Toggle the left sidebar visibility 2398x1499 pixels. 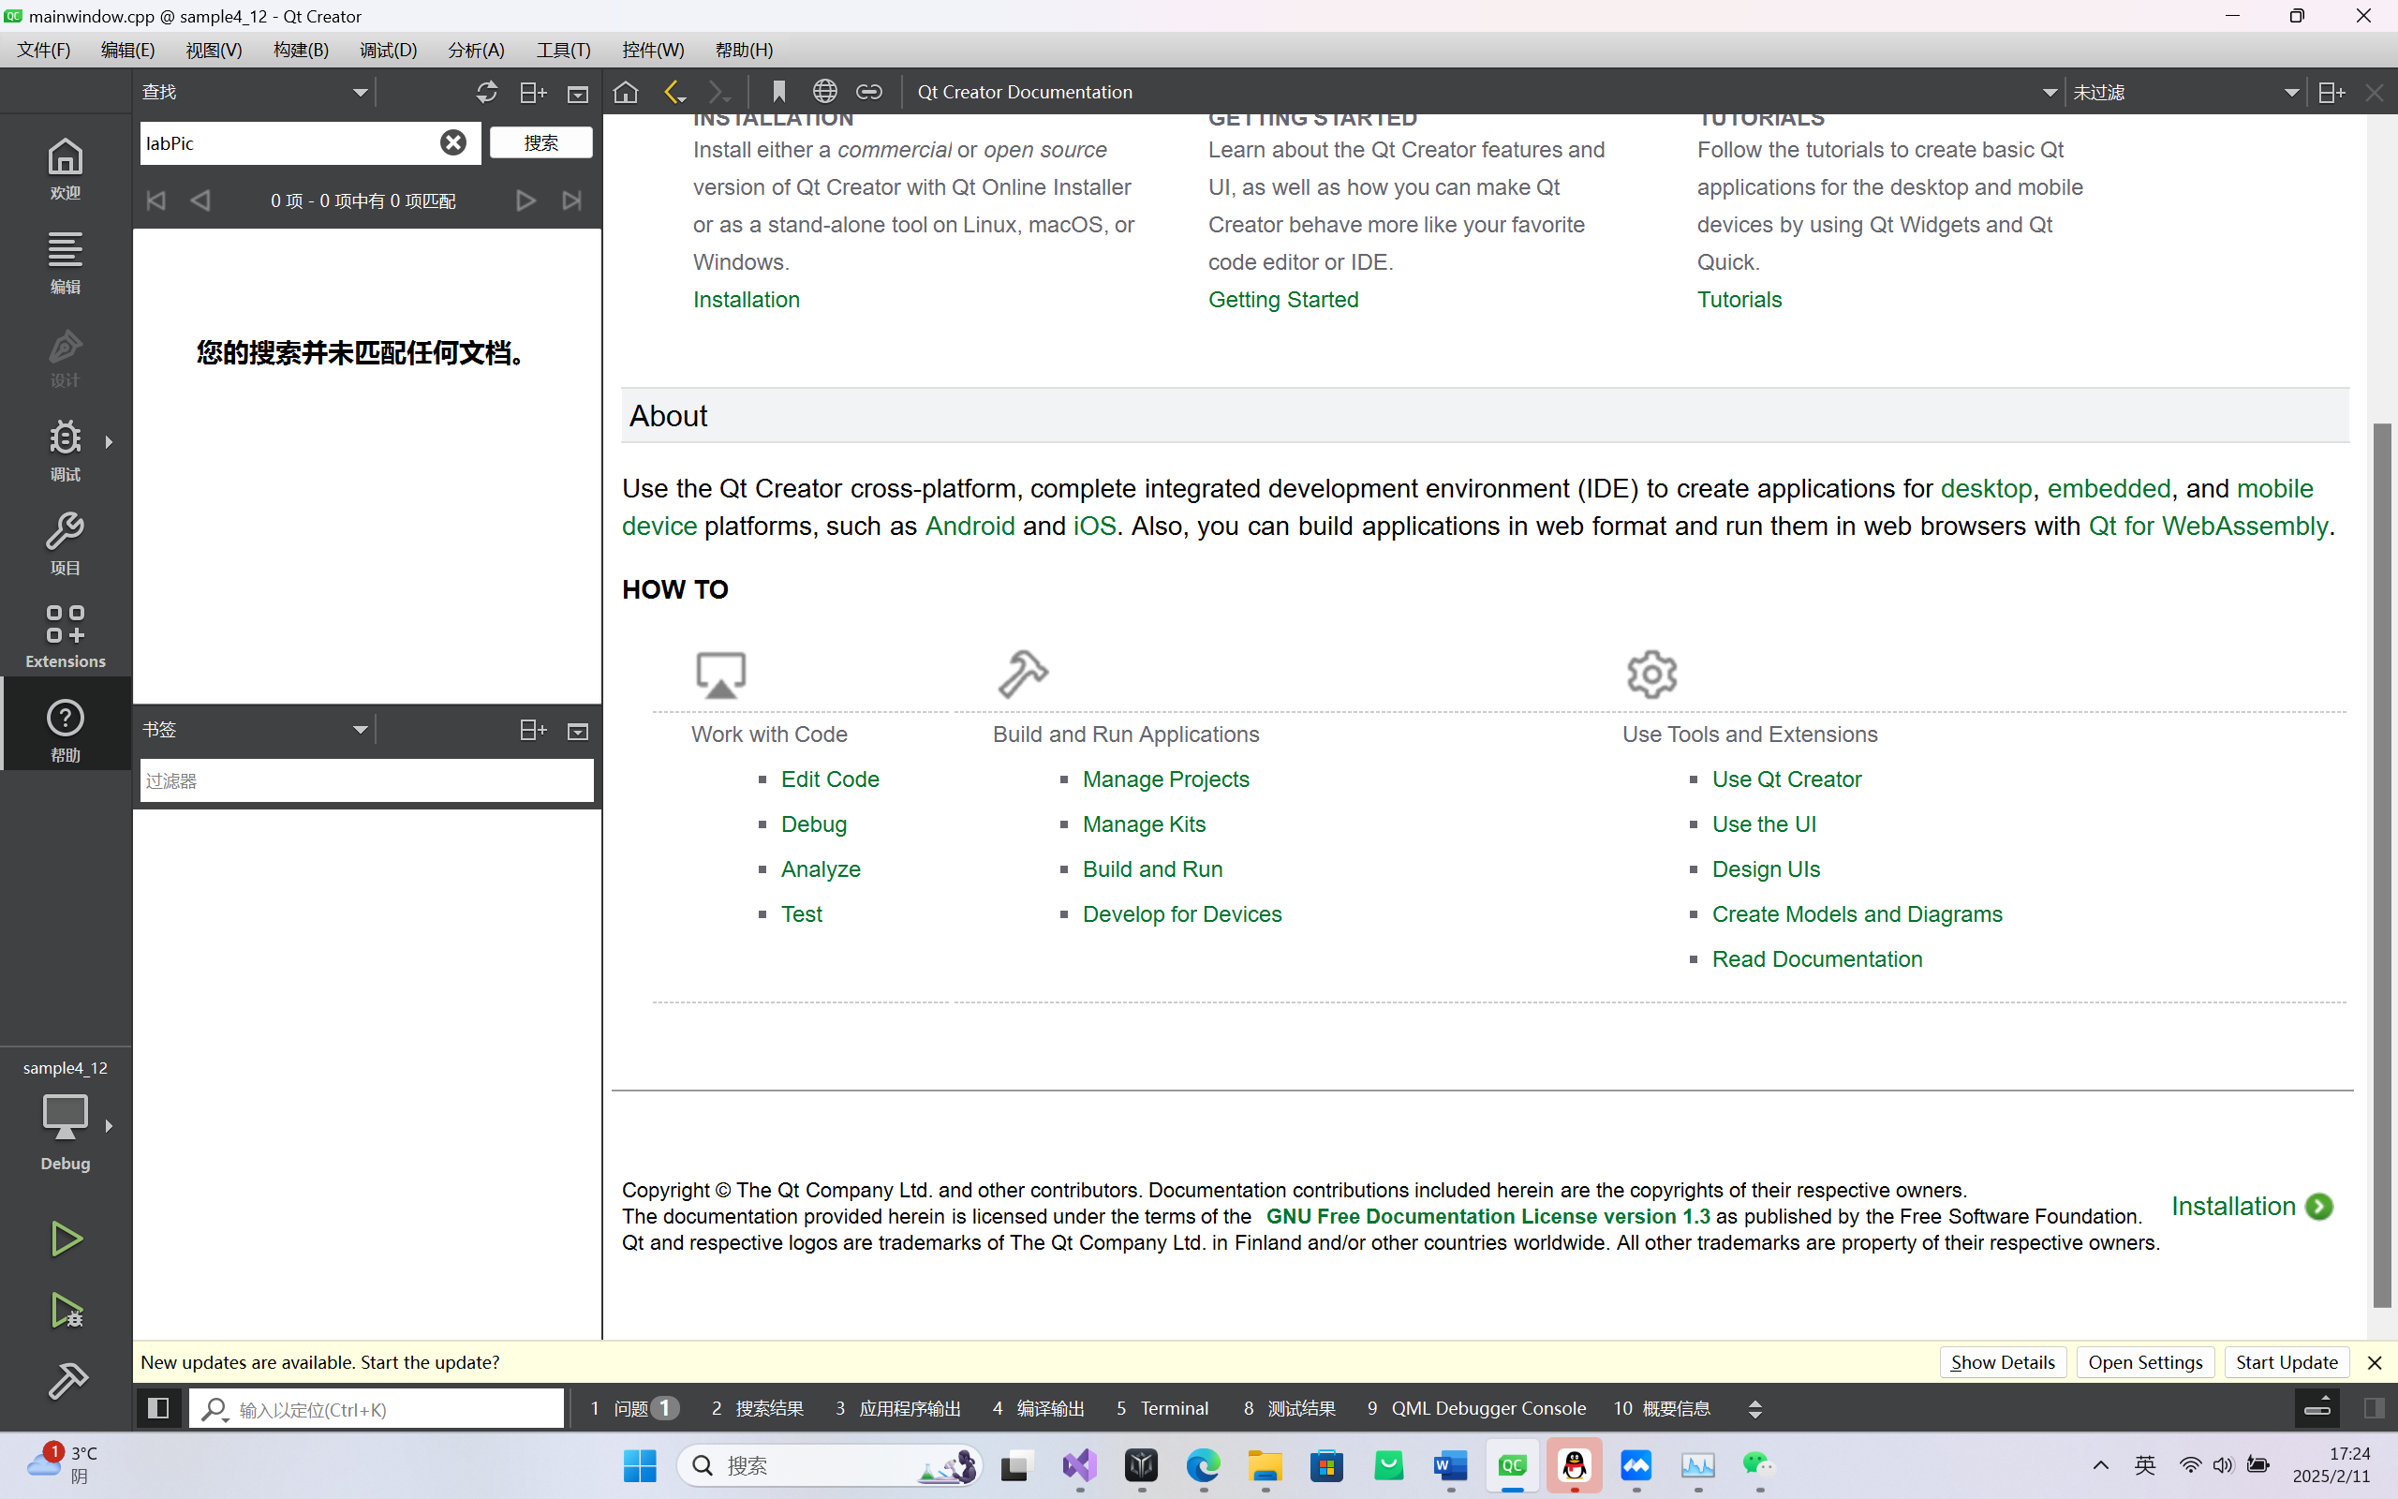(x=157, y=1408)
